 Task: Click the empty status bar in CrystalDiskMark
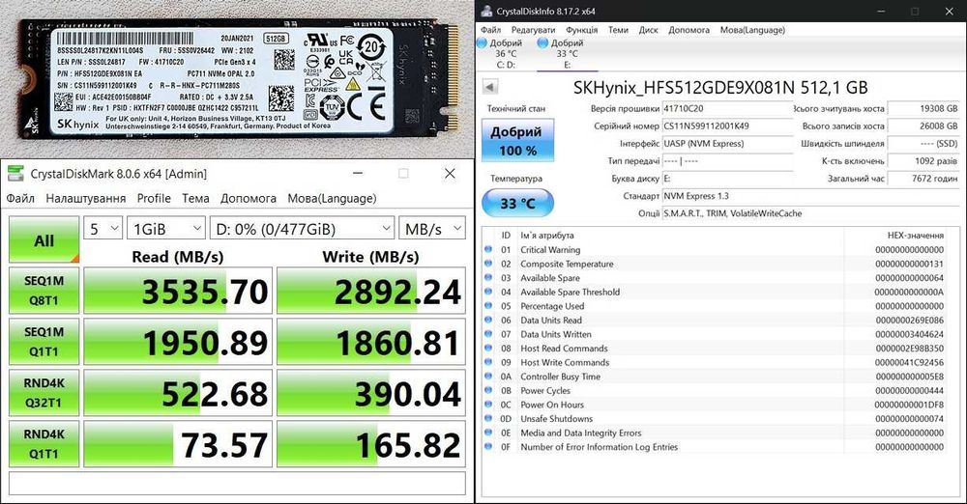tap(238, 483)
